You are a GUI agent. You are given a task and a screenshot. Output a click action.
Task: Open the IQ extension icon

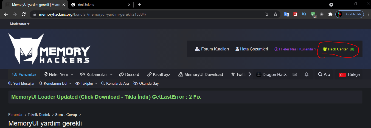point(304,14)
